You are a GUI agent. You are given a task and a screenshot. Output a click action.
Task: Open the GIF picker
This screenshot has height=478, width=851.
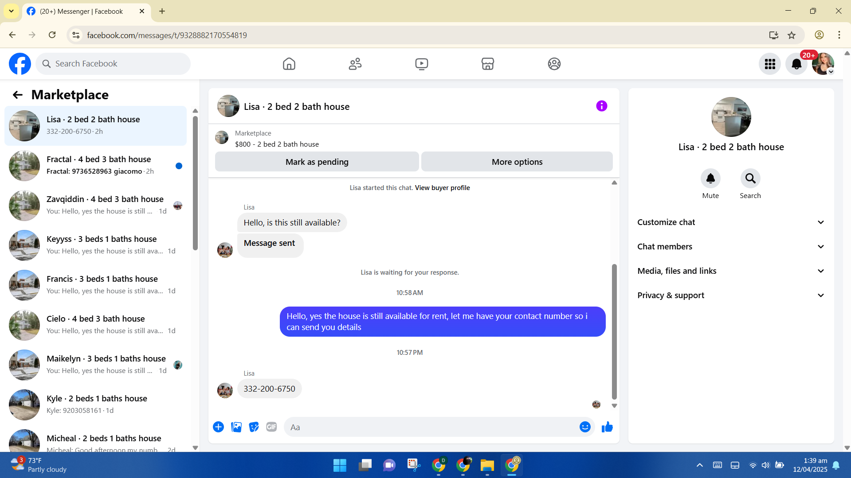(x=271, y=427)
